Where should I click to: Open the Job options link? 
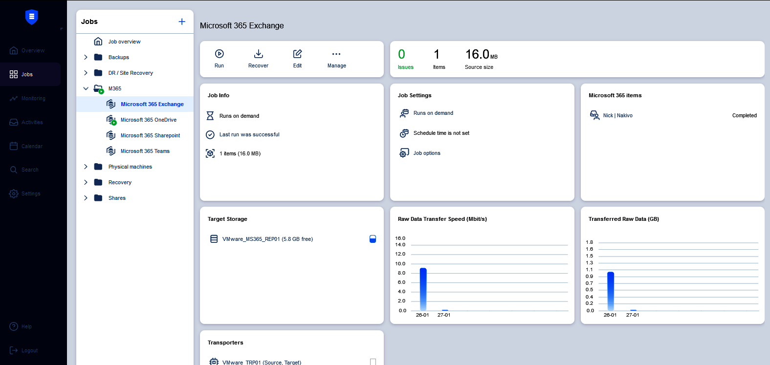click(427, 153)
